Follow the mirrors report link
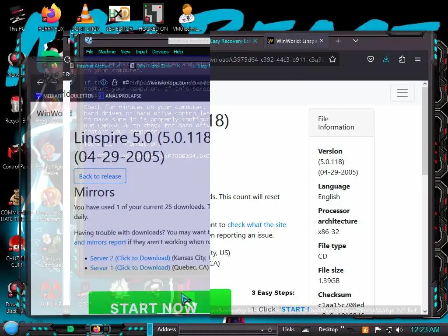 pyautogui.click(x=100, y=242)
